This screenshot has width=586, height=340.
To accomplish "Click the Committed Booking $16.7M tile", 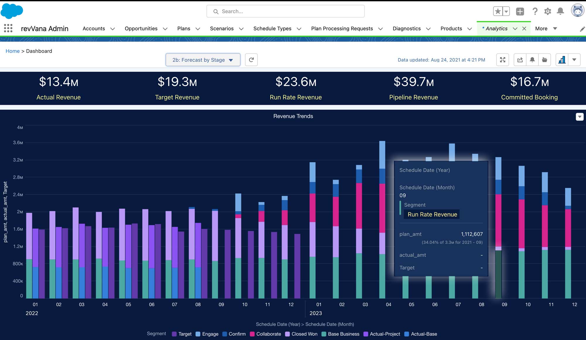I will 529,88.
